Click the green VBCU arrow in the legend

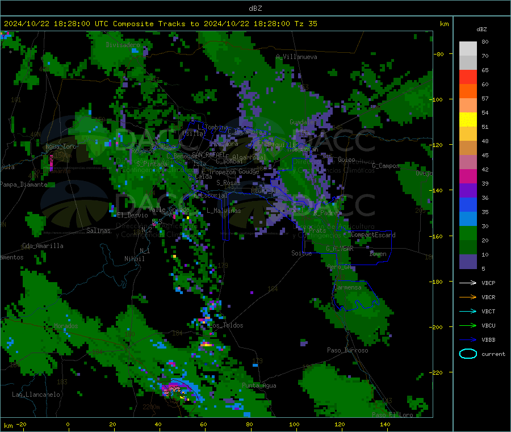point(468,325)
